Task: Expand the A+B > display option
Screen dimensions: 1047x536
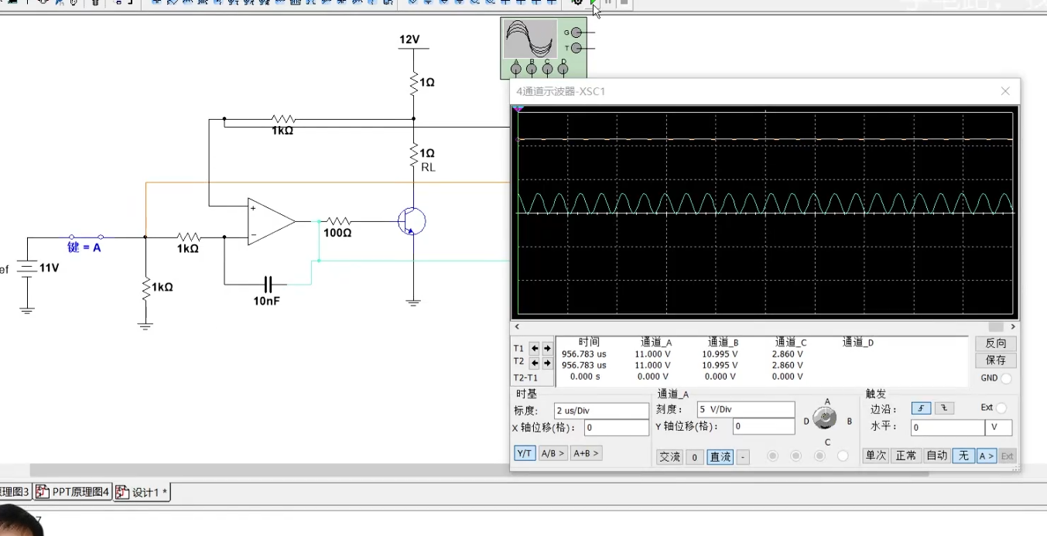Action: tap(586, 453)
